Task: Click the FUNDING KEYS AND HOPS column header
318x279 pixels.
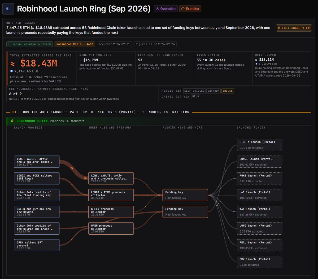Action: click(182, 128)
